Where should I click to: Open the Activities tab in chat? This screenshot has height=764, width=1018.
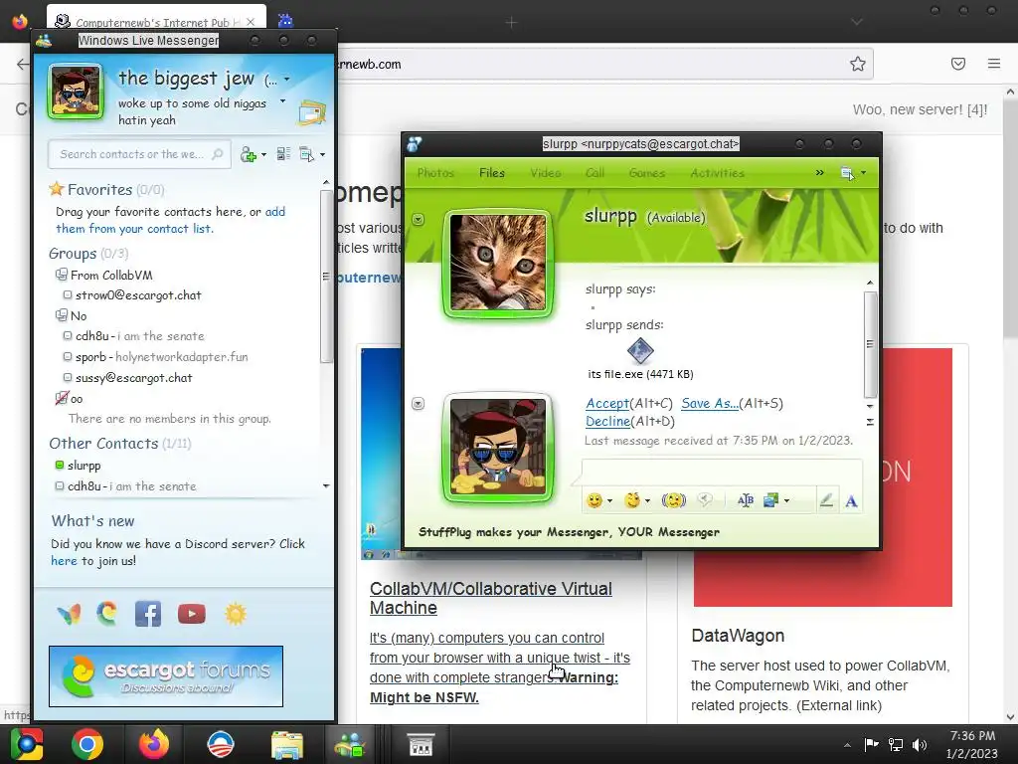(718, 173)
